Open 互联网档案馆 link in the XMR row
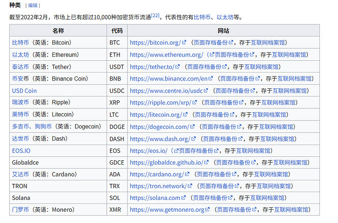 pyautogui.click(x=291, y=210)
